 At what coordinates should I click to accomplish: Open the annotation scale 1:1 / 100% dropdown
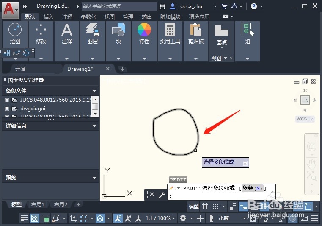pos(160,218)
